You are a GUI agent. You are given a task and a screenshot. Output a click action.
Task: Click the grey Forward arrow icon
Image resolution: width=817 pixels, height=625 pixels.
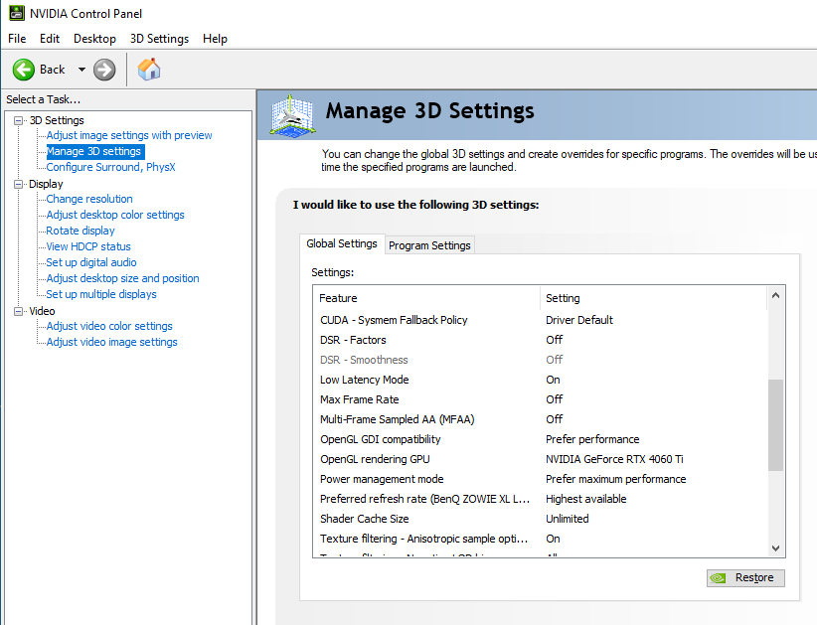[x=104, y=70]
